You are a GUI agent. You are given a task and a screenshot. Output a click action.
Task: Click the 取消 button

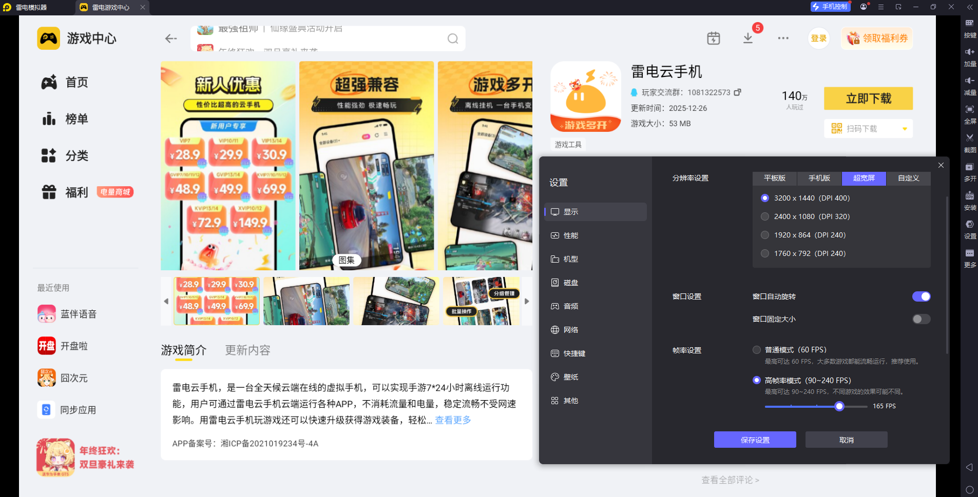tap(847, 440)
